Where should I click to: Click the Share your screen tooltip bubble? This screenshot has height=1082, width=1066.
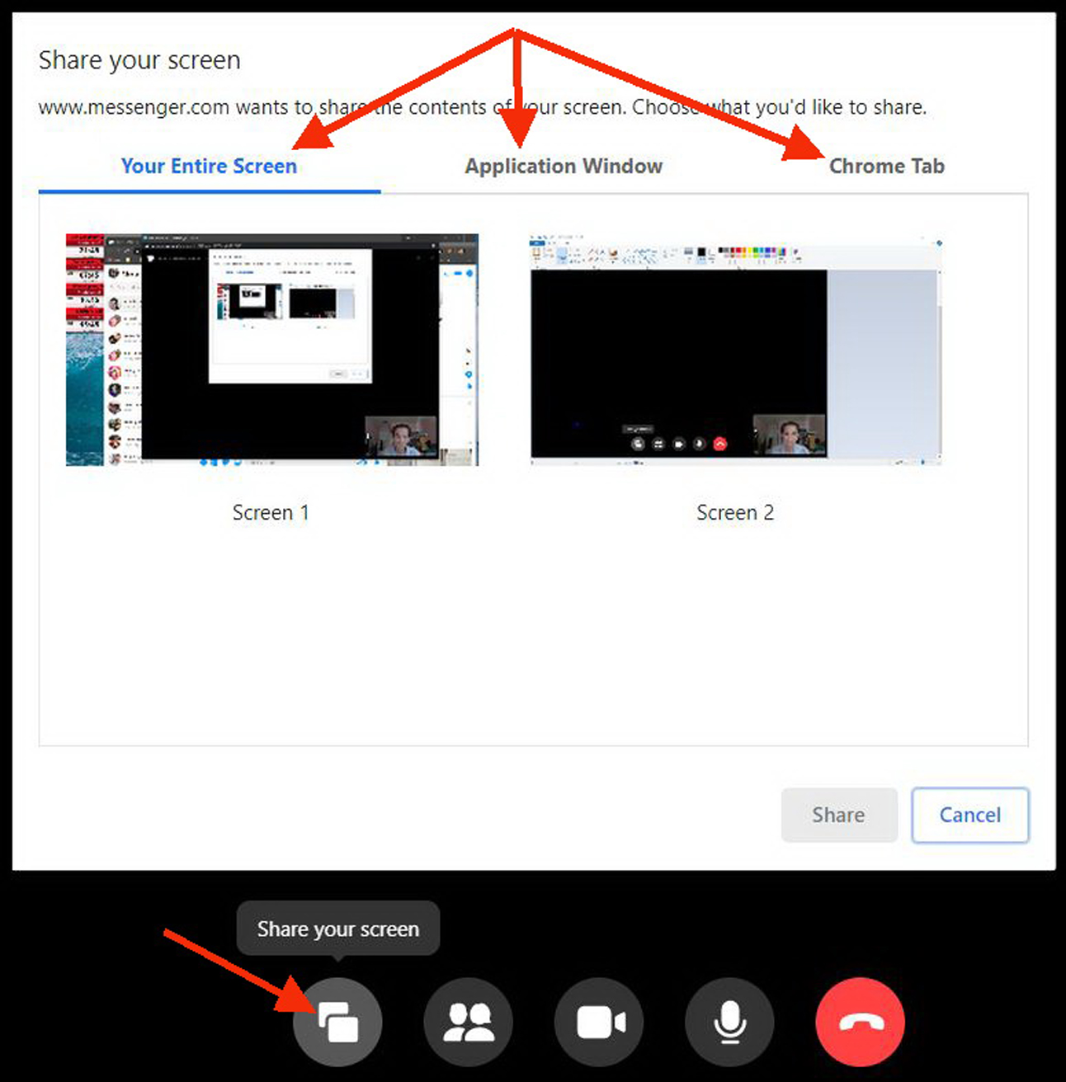[x=338, y=929]
